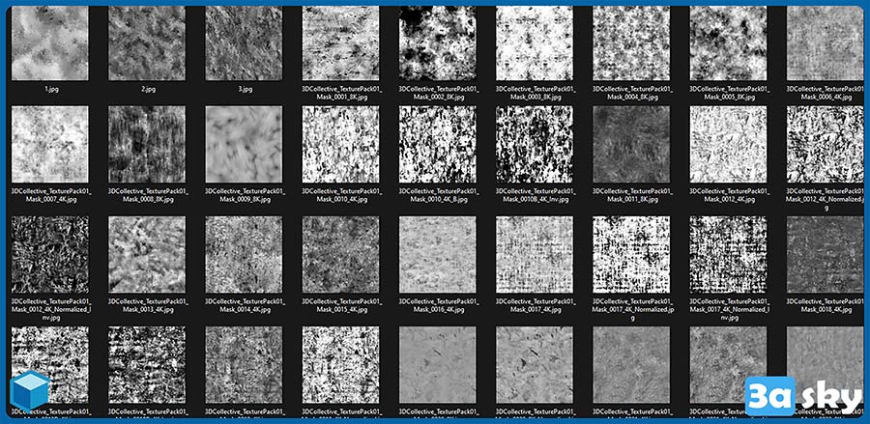Select the 1.jpg thumbnail
Viewport: 870px width, 424px height.
49,43
